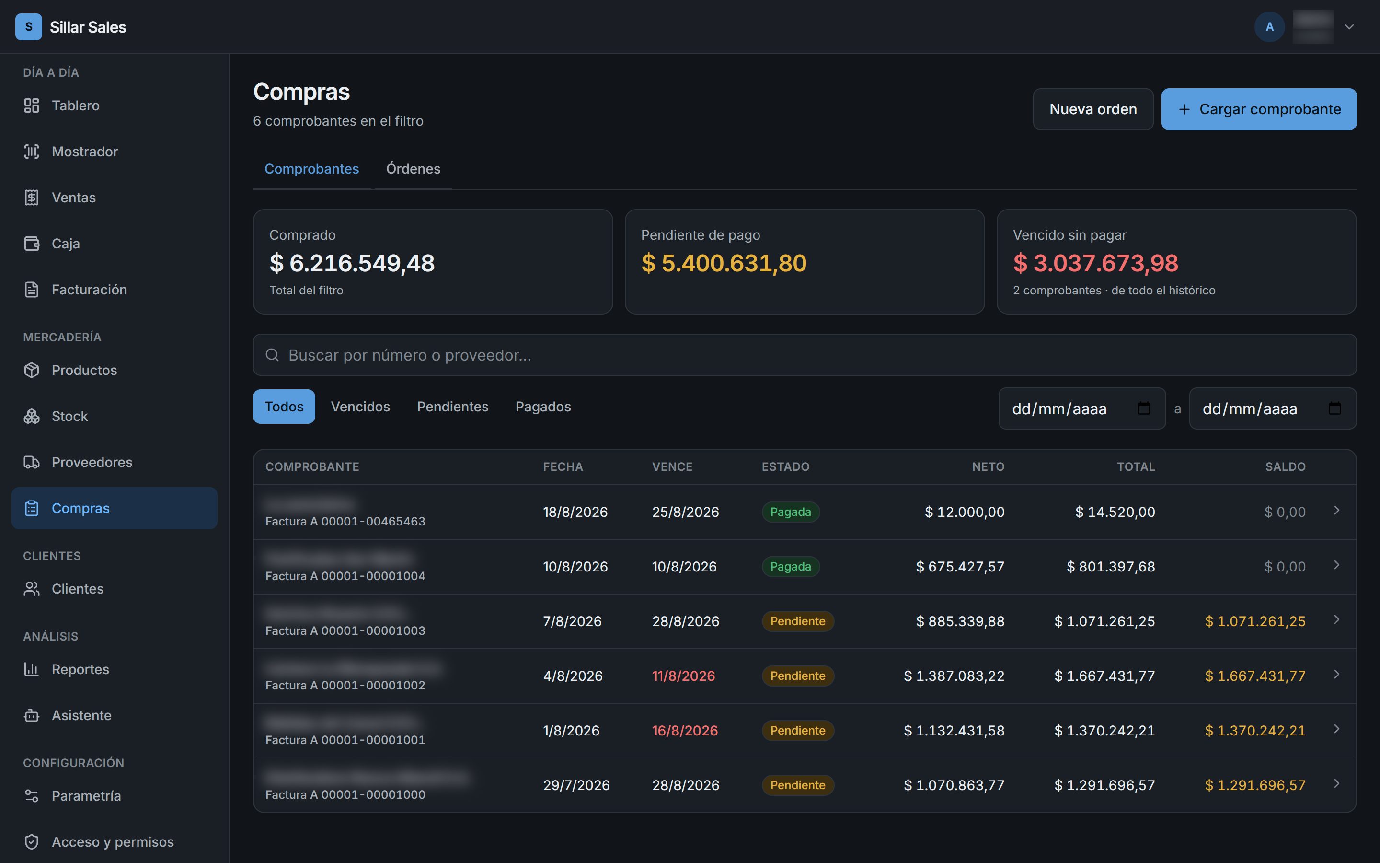Click the search magnifier icon
1380x863 pixels.
click(x=272, y=355)
